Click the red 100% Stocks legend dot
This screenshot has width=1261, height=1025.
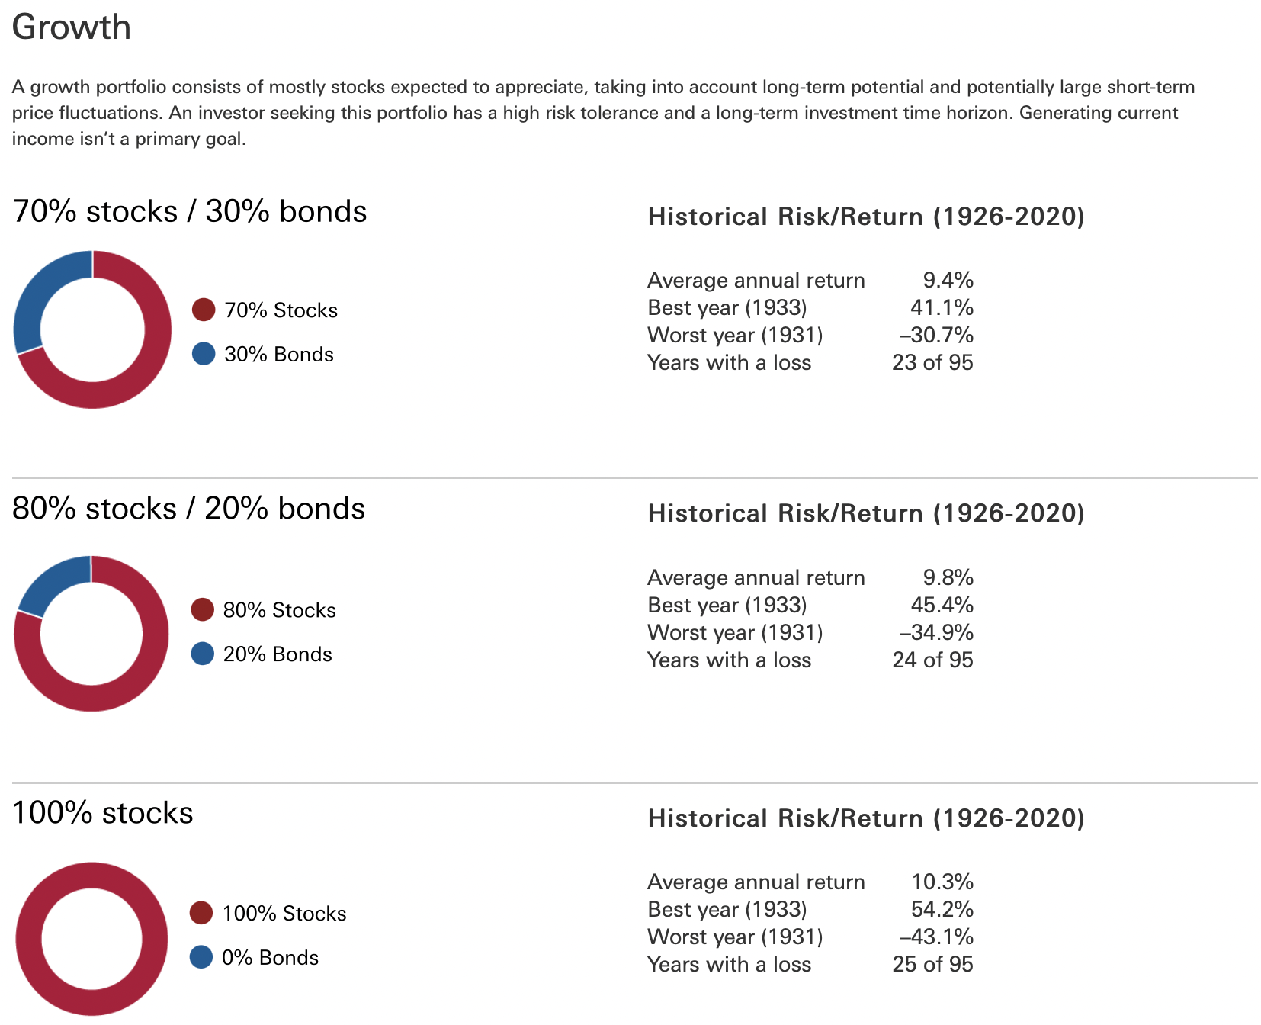(201, 913)
